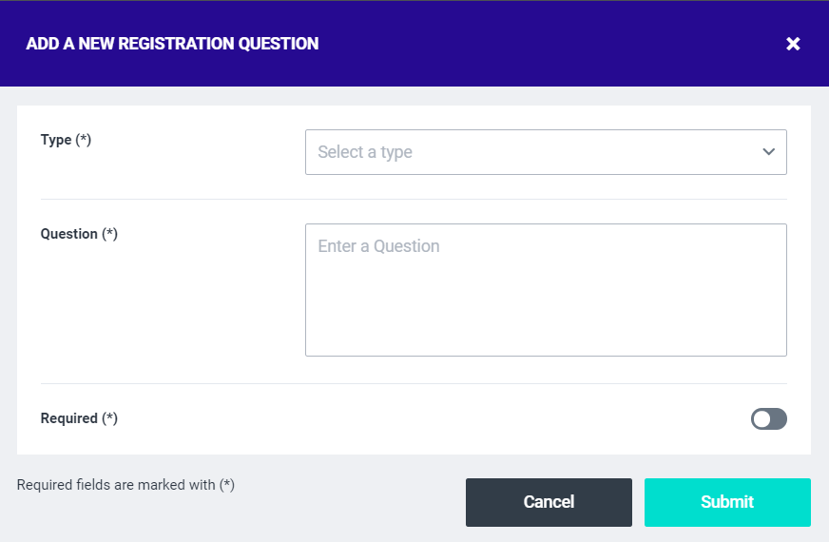
Task: Enable the Required question toggle
Action: (769, 418)
